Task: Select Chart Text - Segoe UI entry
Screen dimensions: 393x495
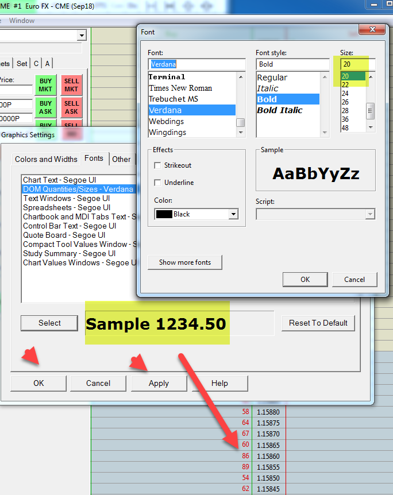Action: 79,180
